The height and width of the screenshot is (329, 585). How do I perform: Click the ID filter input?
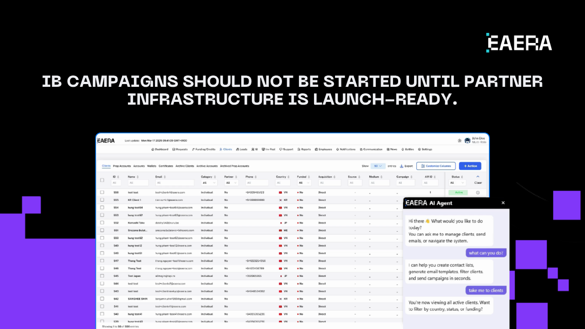pos(116,183)
